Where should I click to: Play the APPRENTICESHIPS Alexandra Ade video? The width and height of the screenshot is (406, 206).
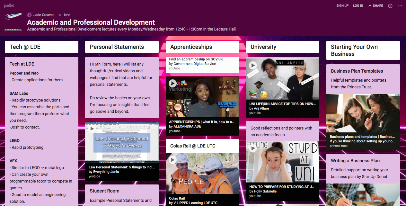click(x=172, y=83)
